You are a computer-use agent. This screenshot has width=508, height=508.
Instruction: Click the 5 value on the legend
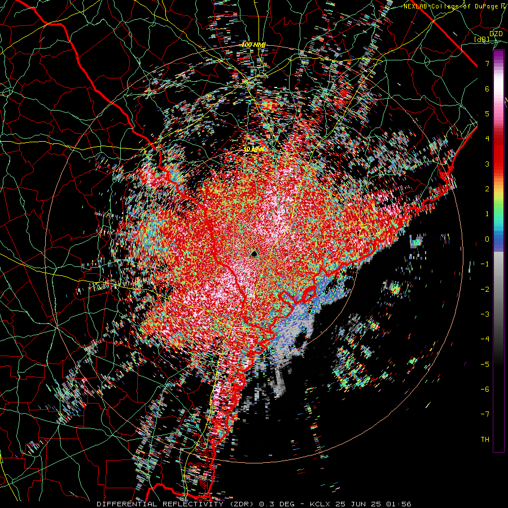pos(487,113)
